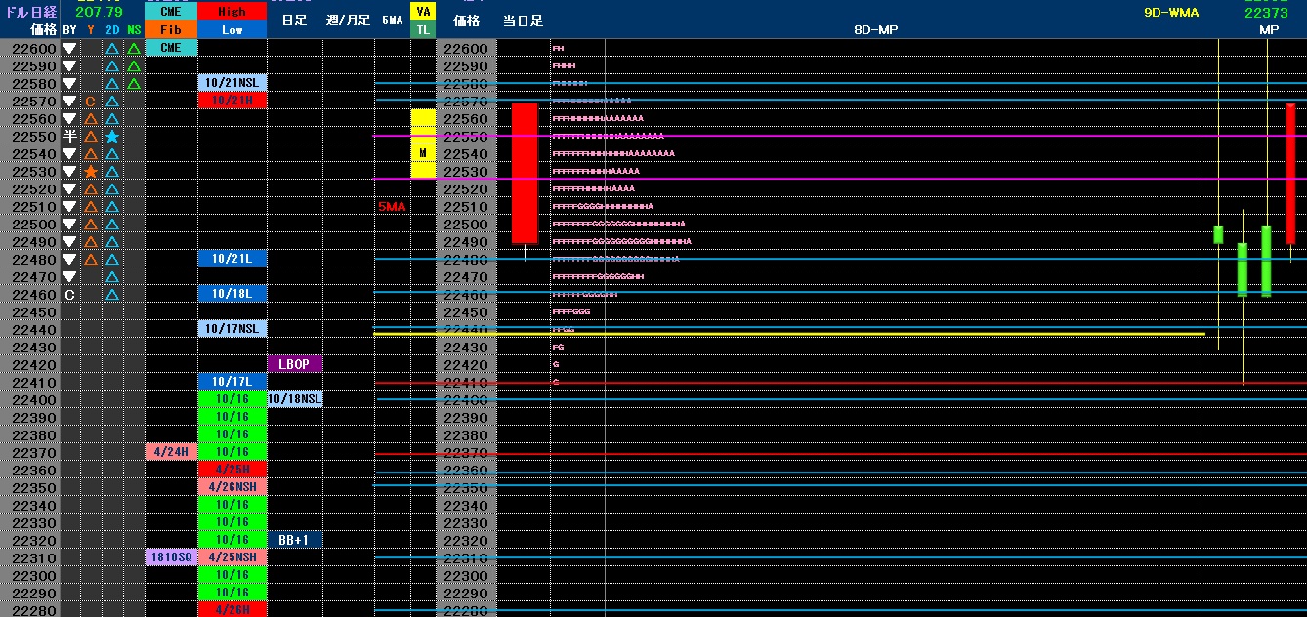Viewport: 1307px width, 617px height.
Task: Select the 9D-WMA header label
Action: click(x=1171, y=13)
